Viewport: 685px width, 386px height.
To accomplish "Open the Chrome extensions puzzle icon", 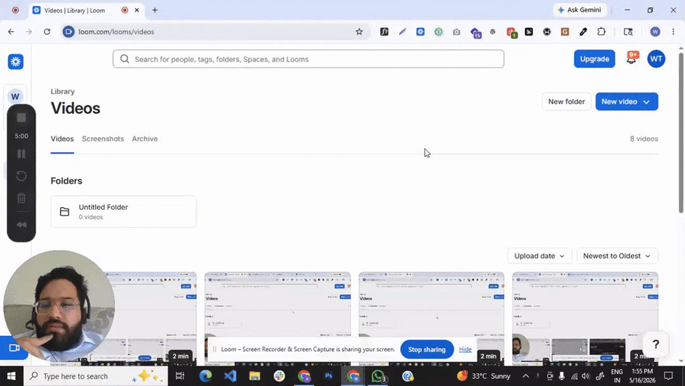I will [x=601, y=32].
